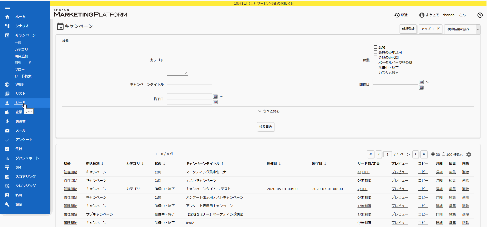487x227 pixels.
Task: Click 編集 for アンケート表示用キャンペーン row
Action: (x=452, y=206)
